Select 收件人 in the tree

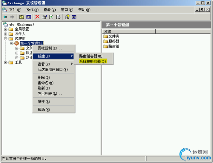(20, 34)
